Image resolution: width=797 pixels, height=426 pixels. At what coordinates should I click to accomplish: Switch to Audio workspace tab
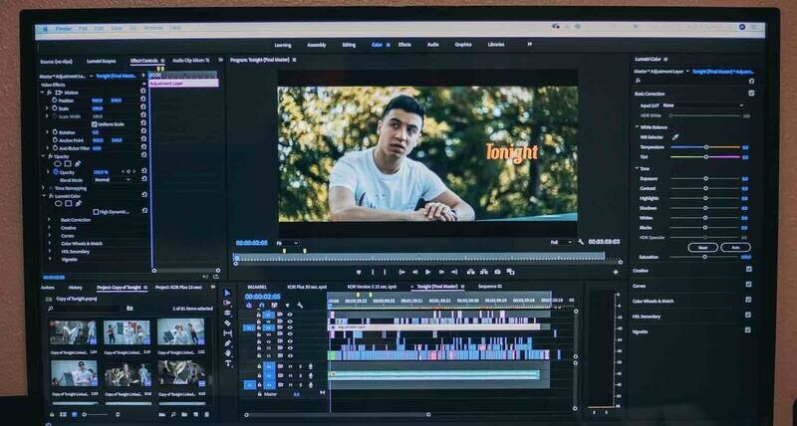(x=433, y=45)
